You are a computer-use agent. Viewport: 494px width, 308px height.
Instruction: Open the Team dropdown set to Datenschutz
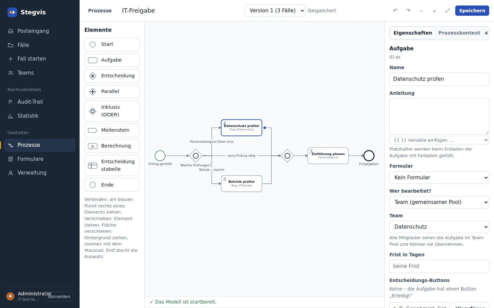point(439,227)
